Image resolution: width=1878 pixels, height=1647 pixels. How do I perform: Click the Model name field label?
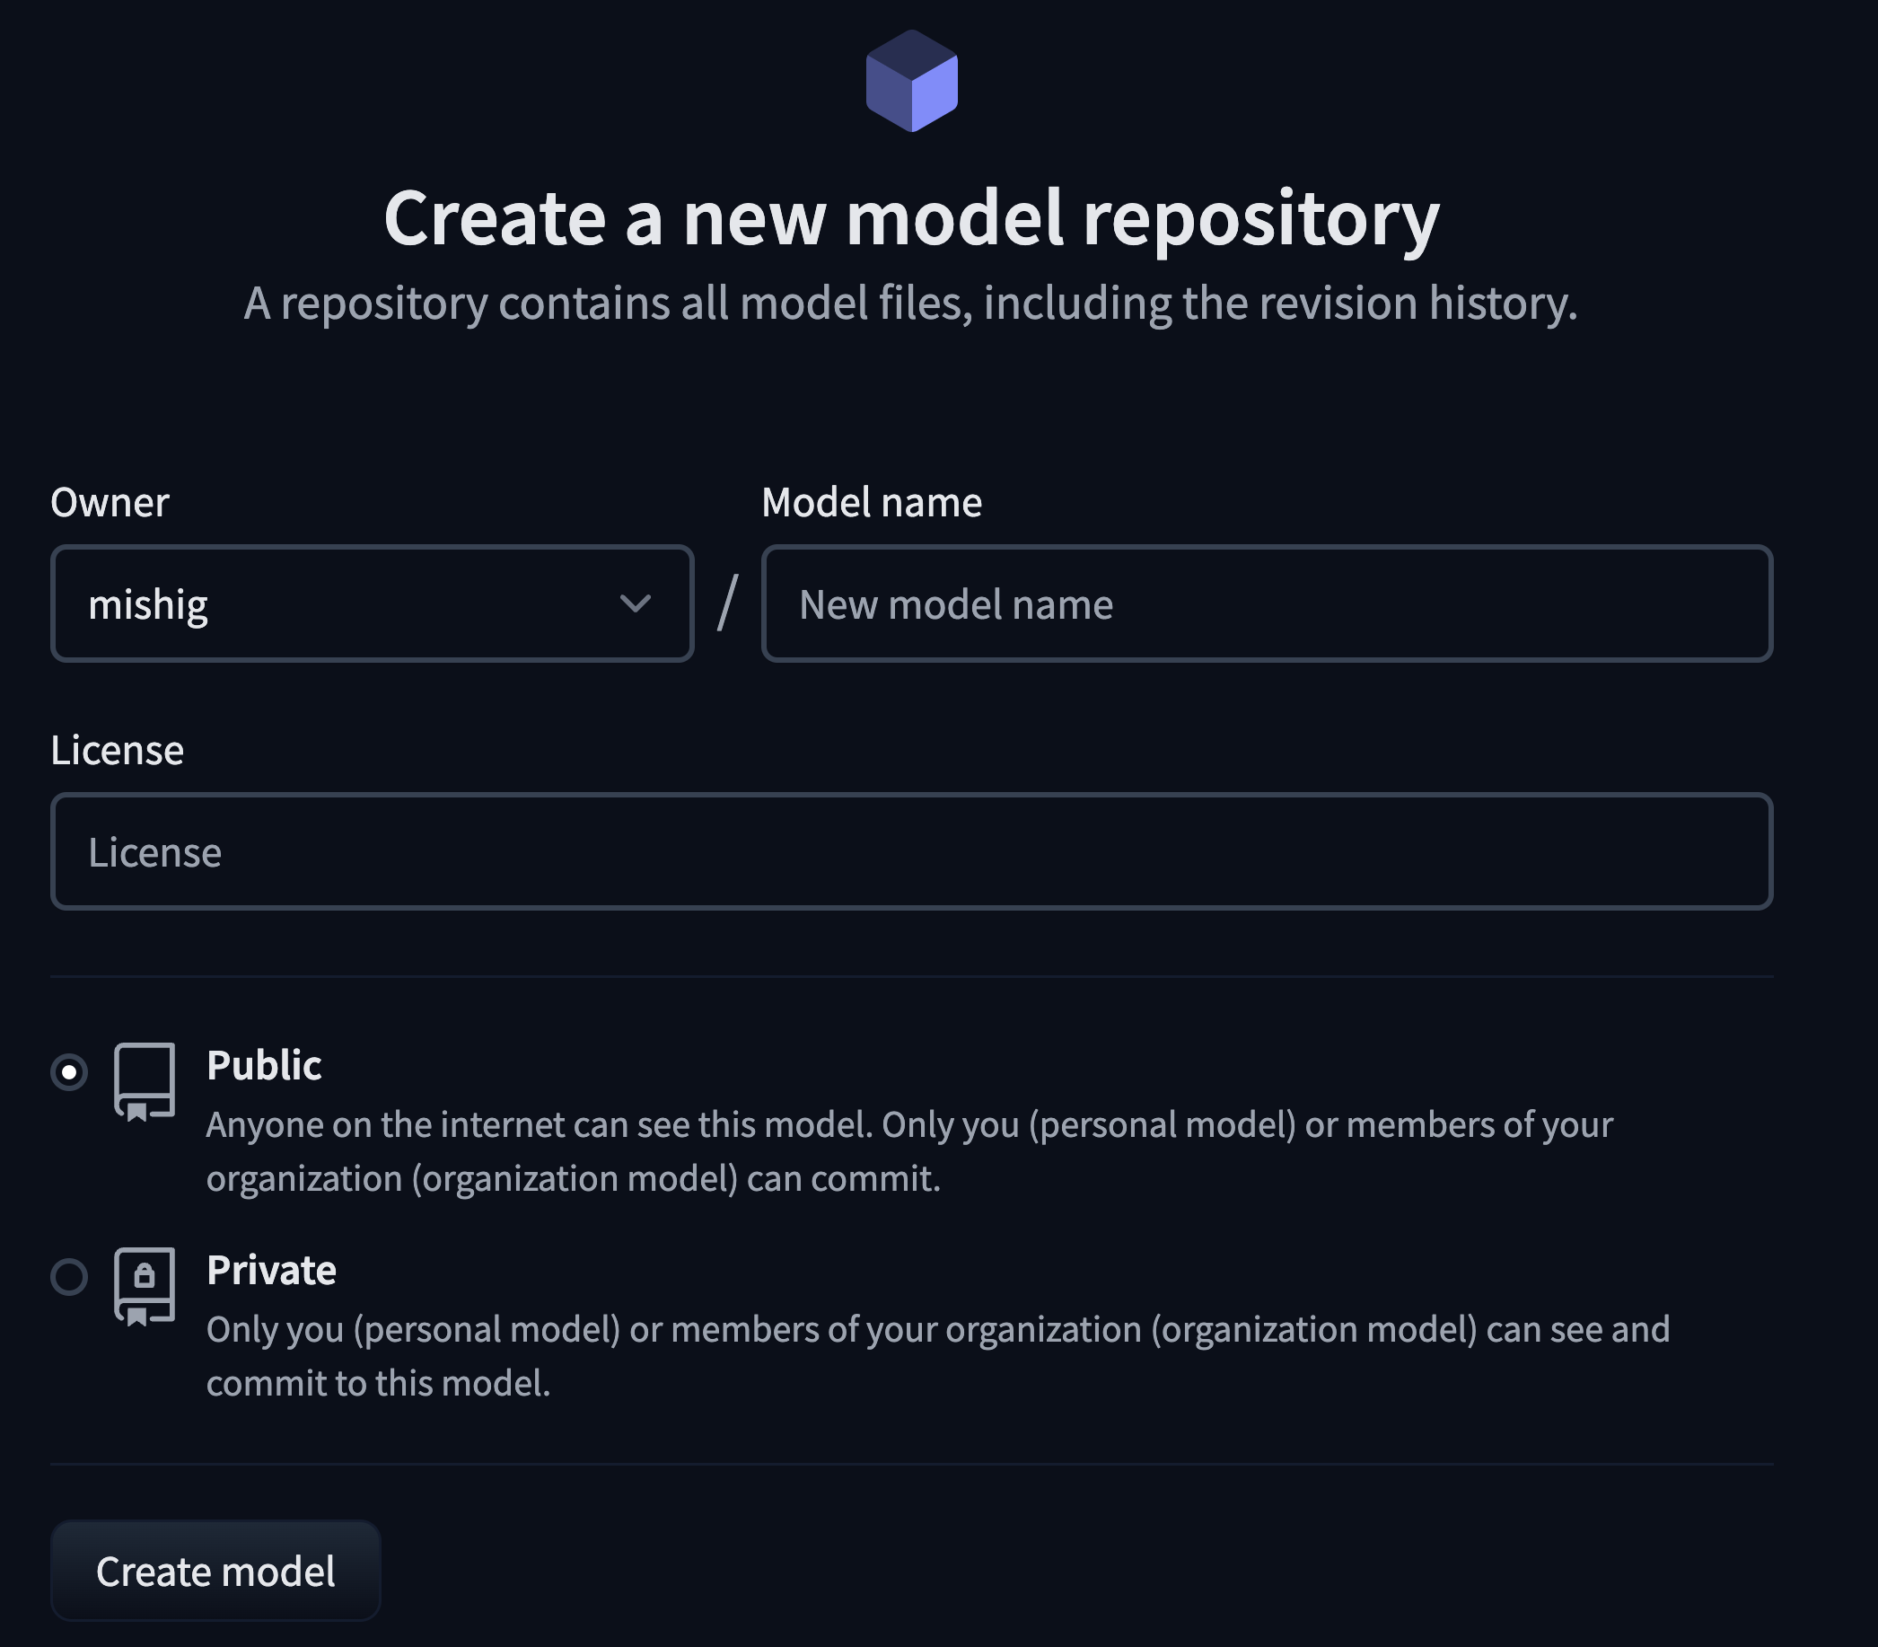coord(871,503)
